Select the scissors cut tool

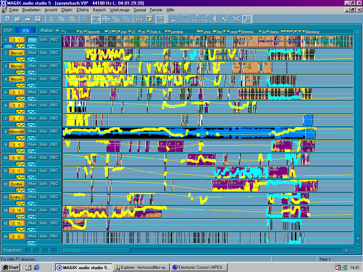(x=236, y=18)
